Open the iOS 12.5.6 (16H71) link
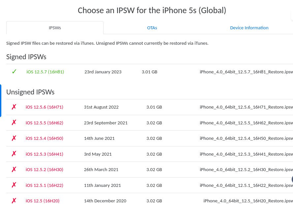This screenshot has width=293, height=204. 44,107
